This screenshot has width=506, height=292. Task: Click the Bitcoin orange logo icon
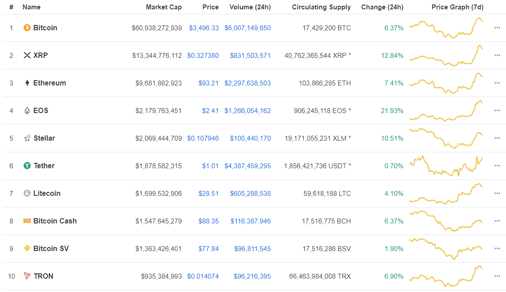coord(27,28)
